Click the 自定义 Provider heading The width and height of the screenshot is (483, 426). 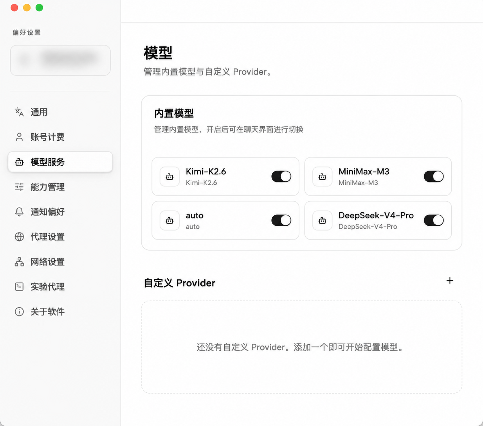tap(179, 283)
